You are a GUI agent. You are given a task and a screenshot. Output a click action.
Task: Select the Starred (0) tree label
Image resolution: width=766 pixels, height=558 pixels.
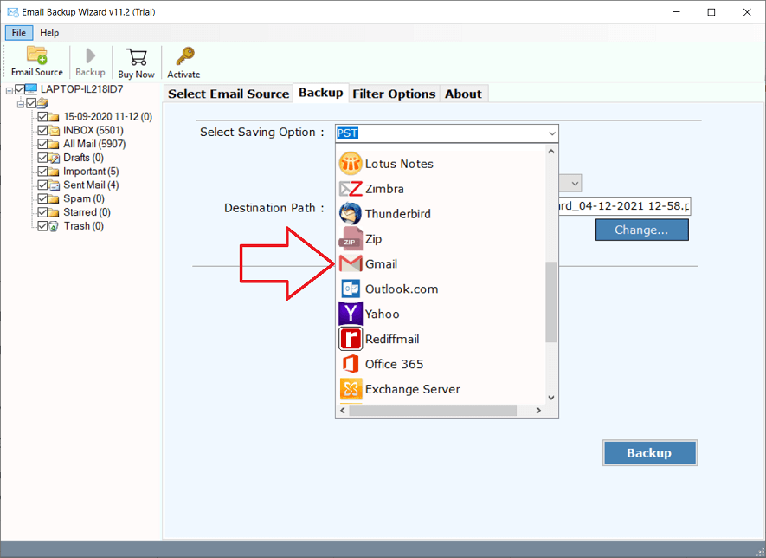tap(87, 213)
